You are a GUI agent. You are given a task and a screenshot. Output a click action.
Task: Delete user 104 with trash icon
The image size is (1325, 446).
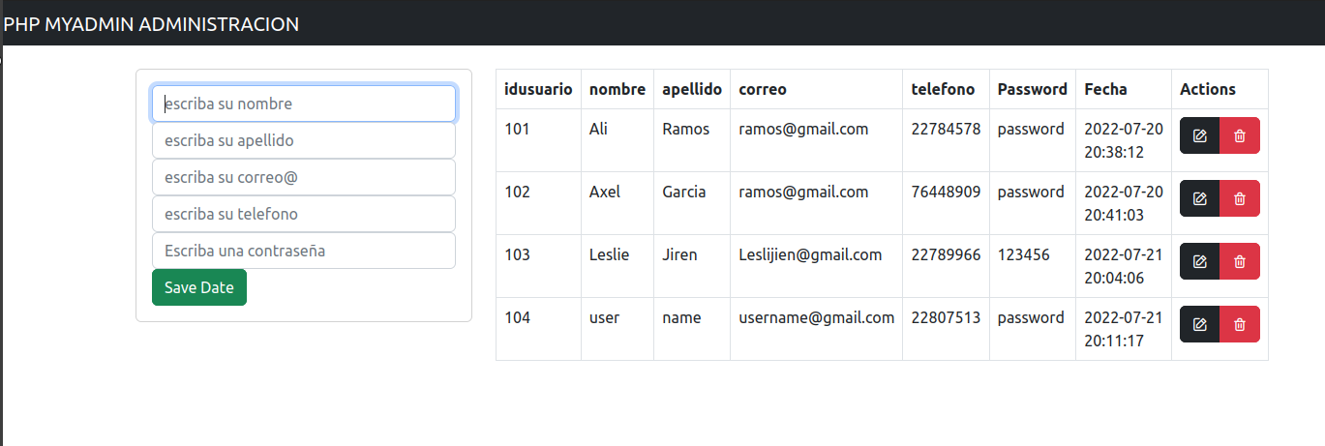(1240, 324)
